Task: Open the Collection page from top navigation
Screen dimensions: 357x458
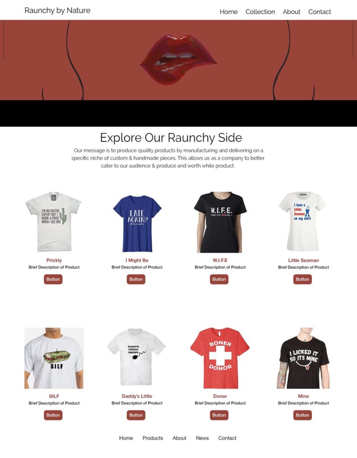Action: (x=260, y=12)
